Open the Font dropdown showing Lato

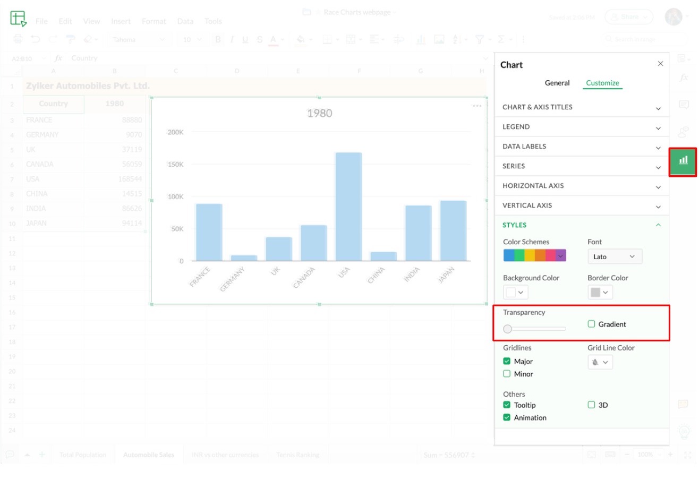615,256
